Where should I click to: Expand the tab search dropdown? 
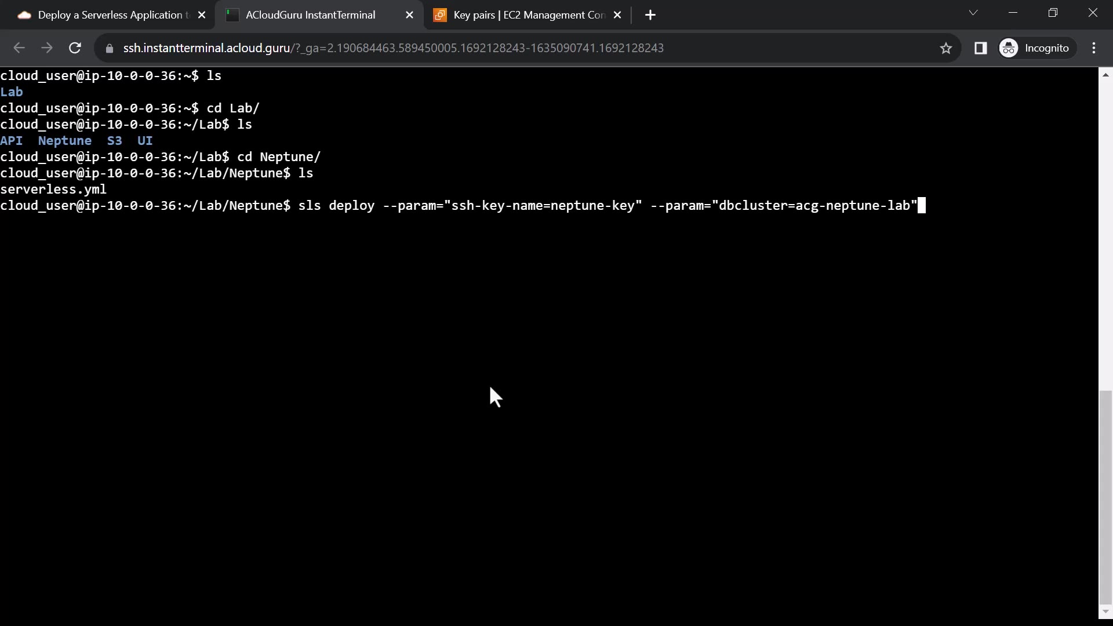pyautogui.click(x=973, y=13)
